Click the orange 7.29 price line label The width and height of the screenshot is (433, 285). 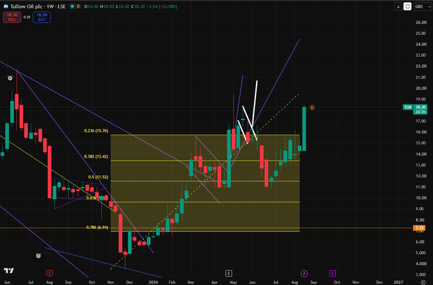pos(420,228)
